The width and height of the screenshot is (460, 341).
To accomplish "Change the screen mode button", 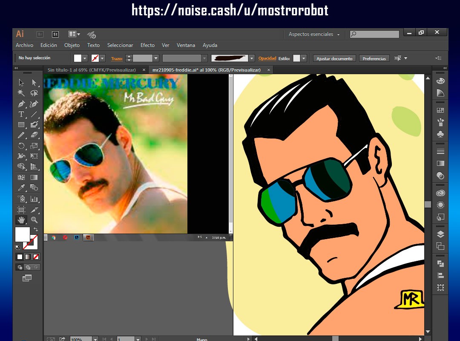I will 27,278.
